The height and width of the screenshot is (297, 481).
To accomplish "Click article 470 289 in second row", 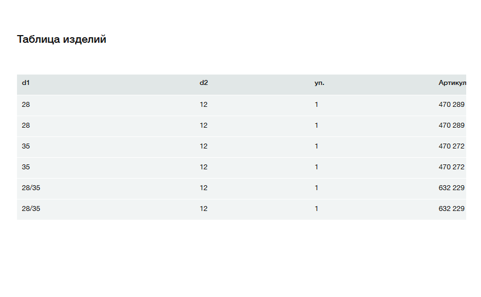I will 451,125.
